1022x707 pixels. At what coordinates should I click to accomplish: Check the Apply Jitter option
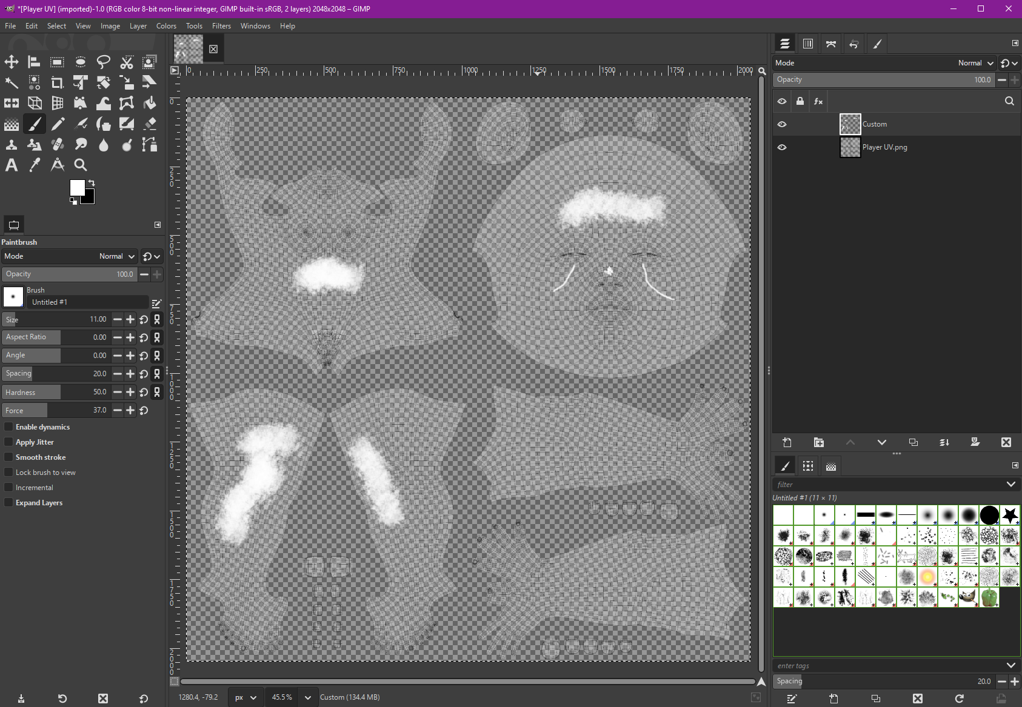(8, 442)
